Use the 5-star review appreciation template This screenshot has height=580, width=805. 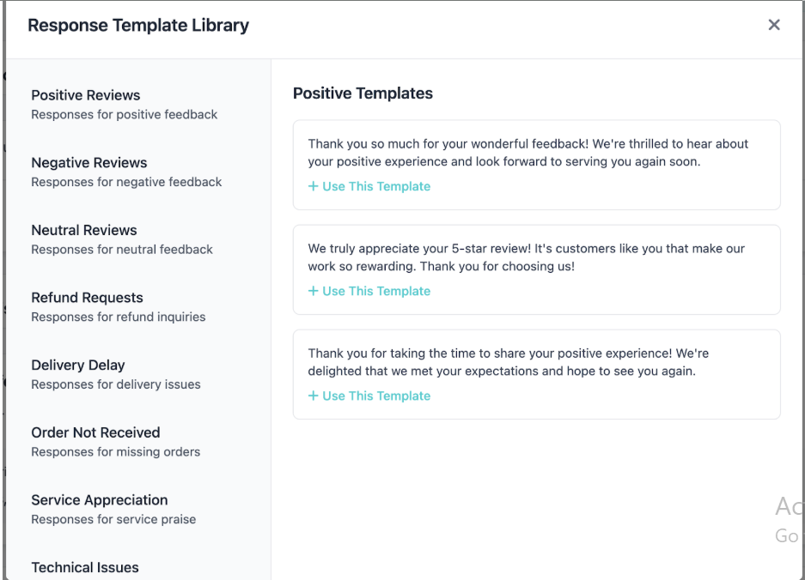pyautogui.click(x=369, y=291)
